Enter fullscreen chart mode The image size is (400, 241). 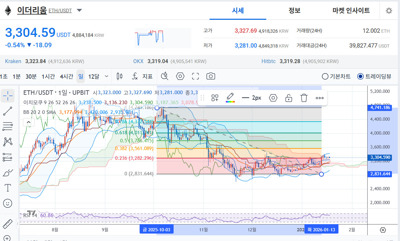click(195, 76)
